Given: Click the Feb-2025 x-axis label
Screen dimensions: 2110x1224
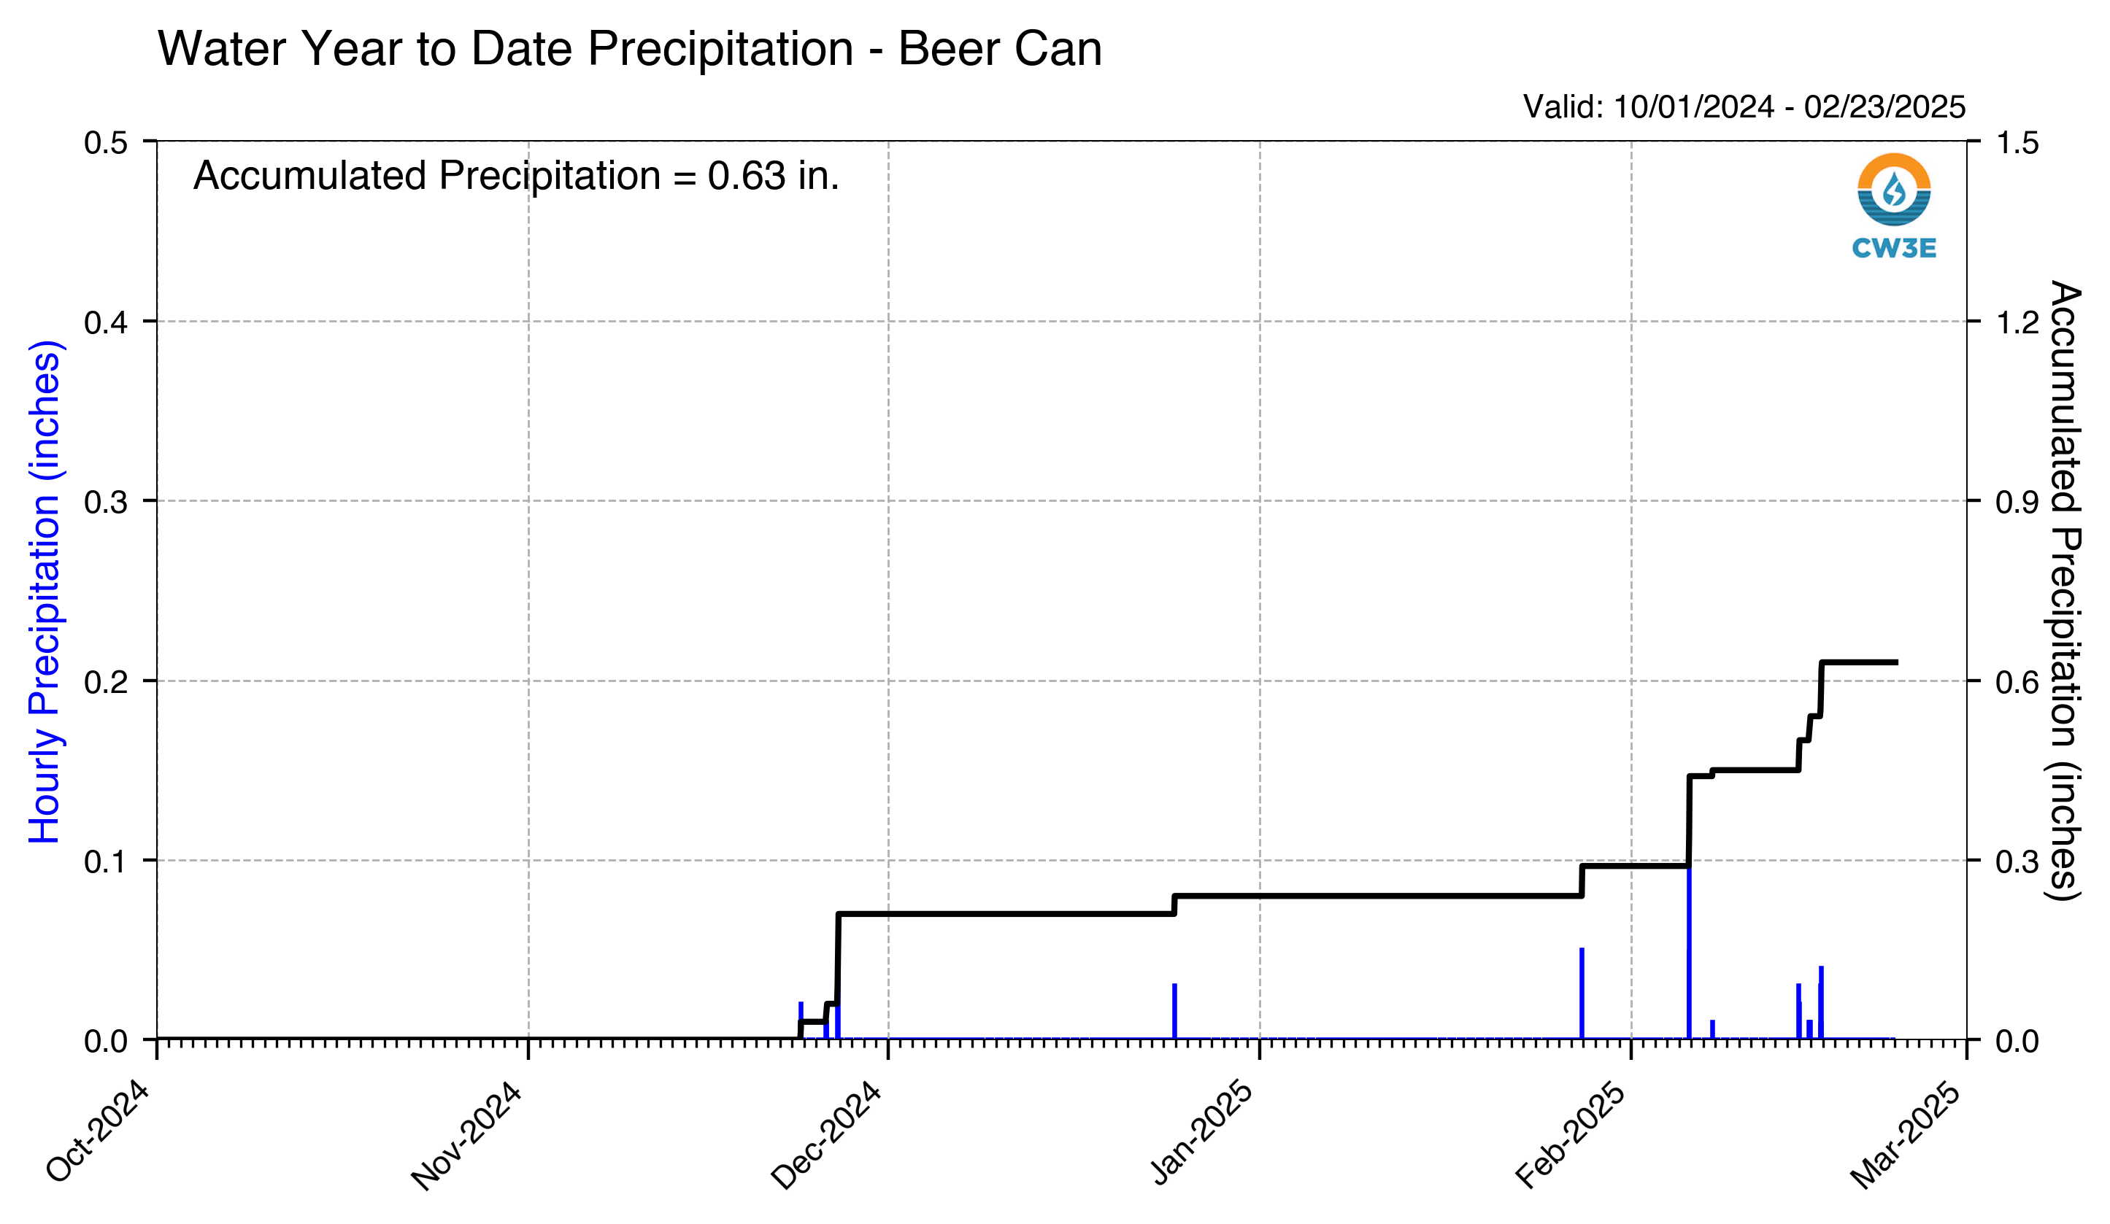Looking at the screenshot, I should click(x=1571, y=1135).
